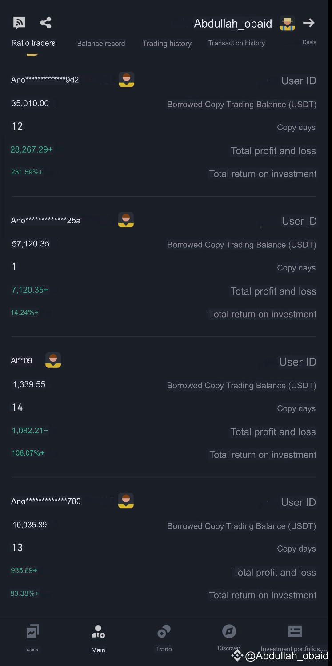Open the Trade tab in the bottom bar
The width and height of the screenshot is (332, 666).
[164, 638]
